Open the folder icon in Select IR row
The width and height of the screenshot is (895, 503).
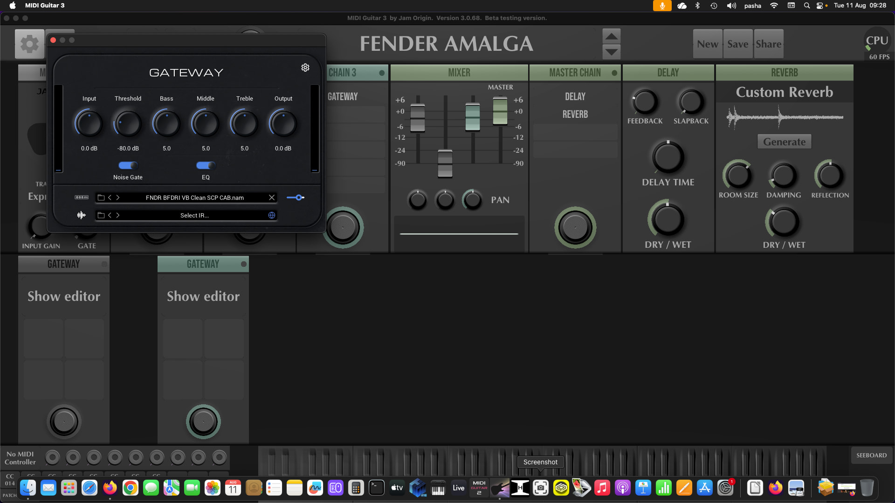101,215
